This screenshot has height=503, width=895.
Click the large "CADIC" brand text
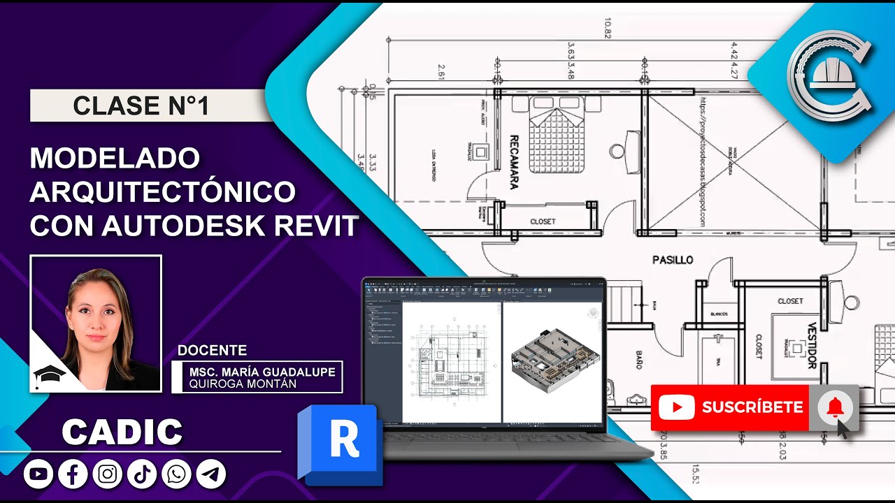tap(122, 432)
